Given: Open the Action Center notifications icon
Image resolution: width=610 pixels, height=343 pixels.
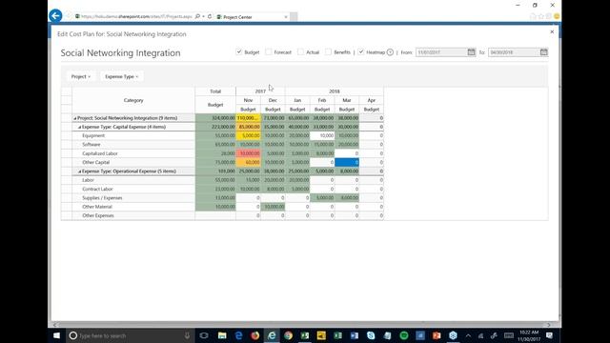Looking at the screenshot, I should pos(549,335).
